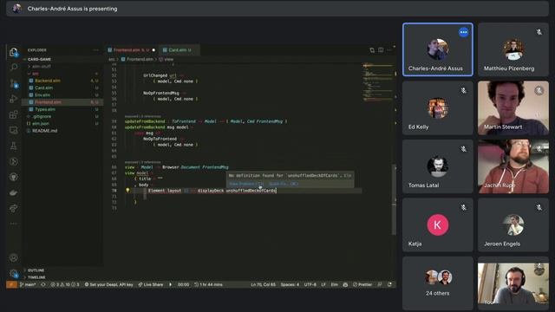This screenshot has height=312, width=555.
Task: Open the 24 others participants tile
Action: click(438, 283)
